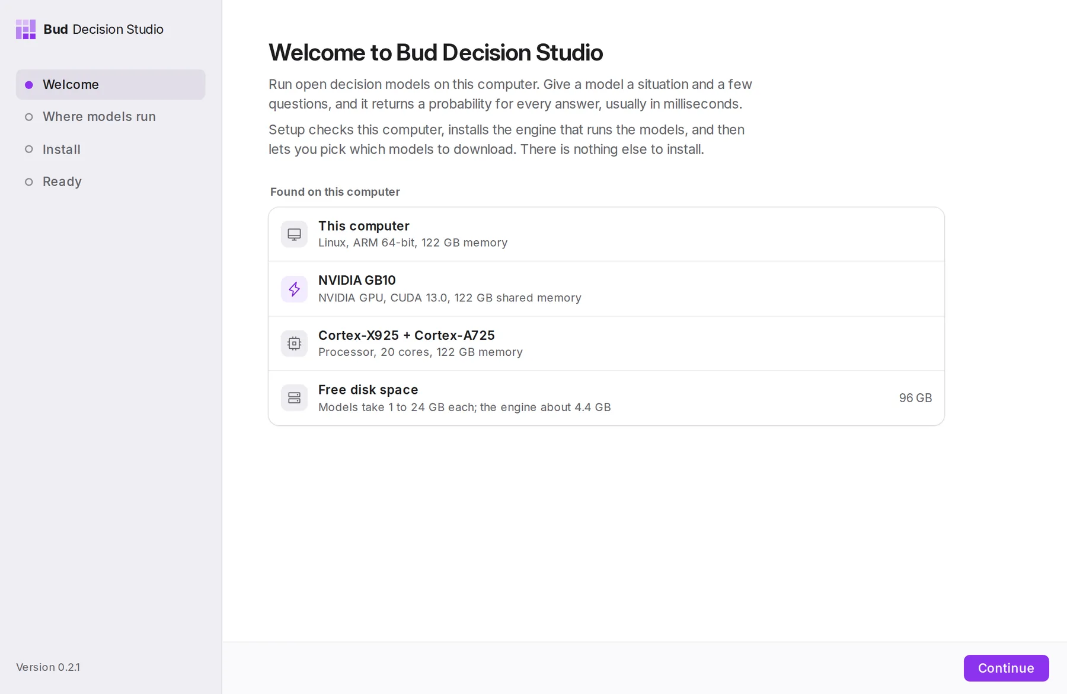Click the Version 0.2.1 label
Screen dimensions: 1067x694
[x=48, y=667]
